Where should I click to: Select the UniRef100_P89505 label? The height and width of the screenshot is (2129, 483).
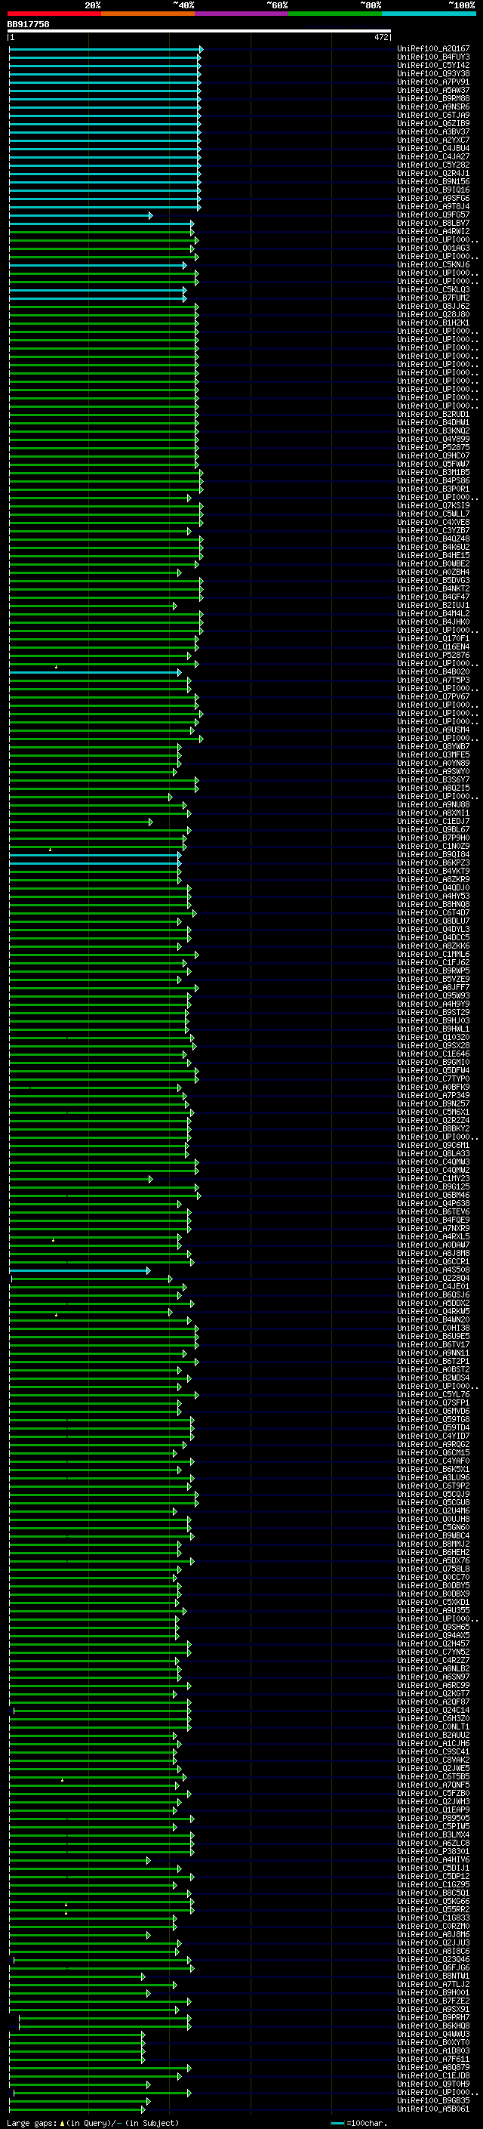(x=433, y=1817)
